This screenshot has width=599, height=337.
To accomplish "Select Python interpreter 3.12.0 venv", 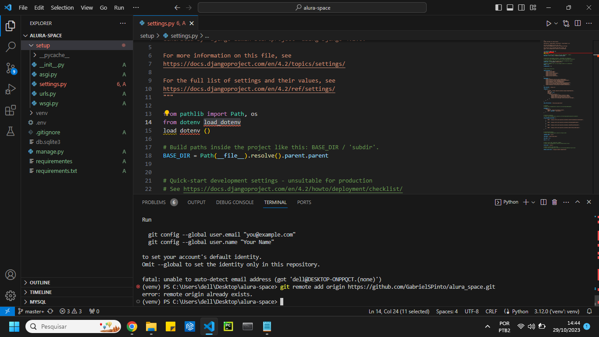I will click(557, 311).
